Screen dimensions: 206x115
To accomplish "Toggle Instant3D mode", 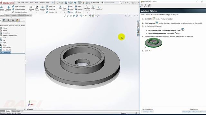I will pos(99,8).
